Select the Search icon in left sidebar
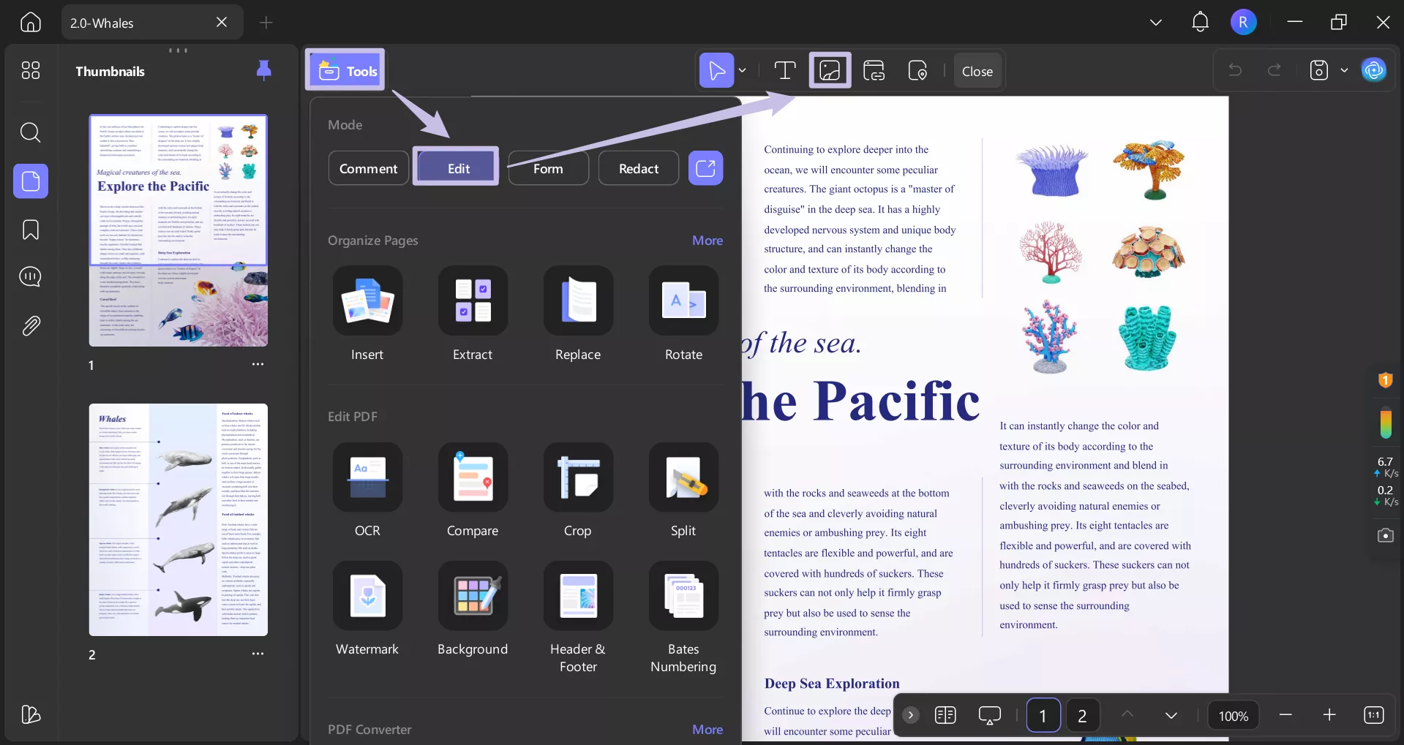This screenshot has width=1404, height=745. 30,132
